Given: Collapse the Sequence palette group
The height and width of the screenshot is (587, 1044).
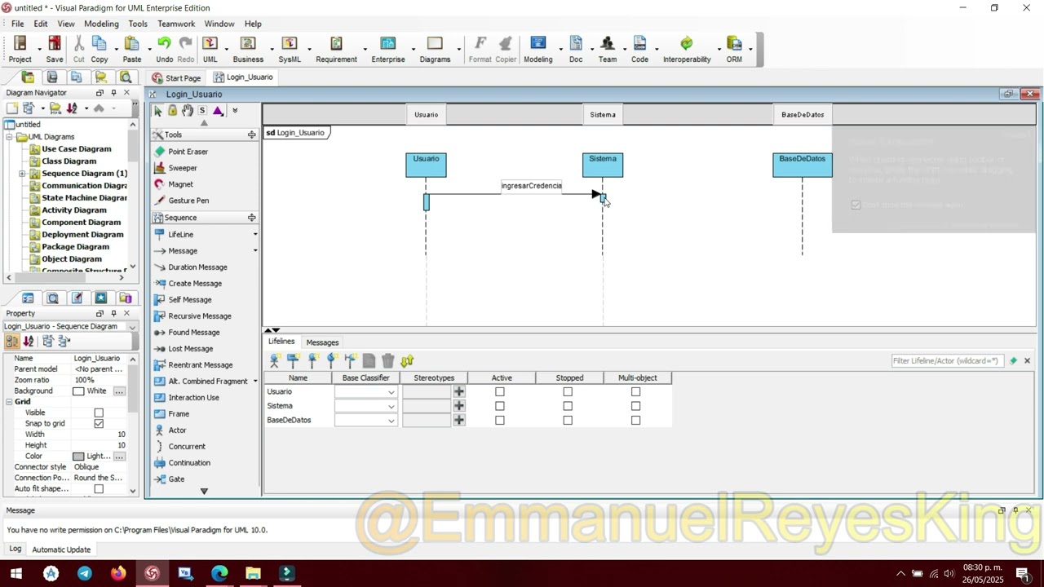Looking at the screenshot, I should point(251,218).
